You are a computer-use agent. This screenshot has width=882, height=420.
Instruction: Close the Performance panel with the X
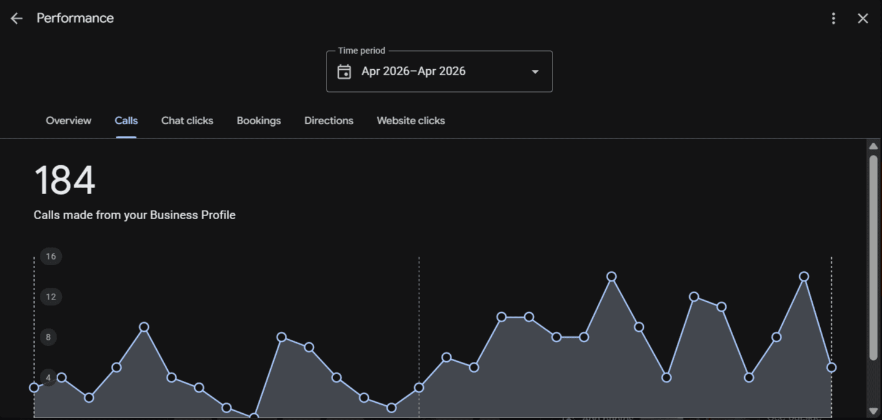coord(863,18)
